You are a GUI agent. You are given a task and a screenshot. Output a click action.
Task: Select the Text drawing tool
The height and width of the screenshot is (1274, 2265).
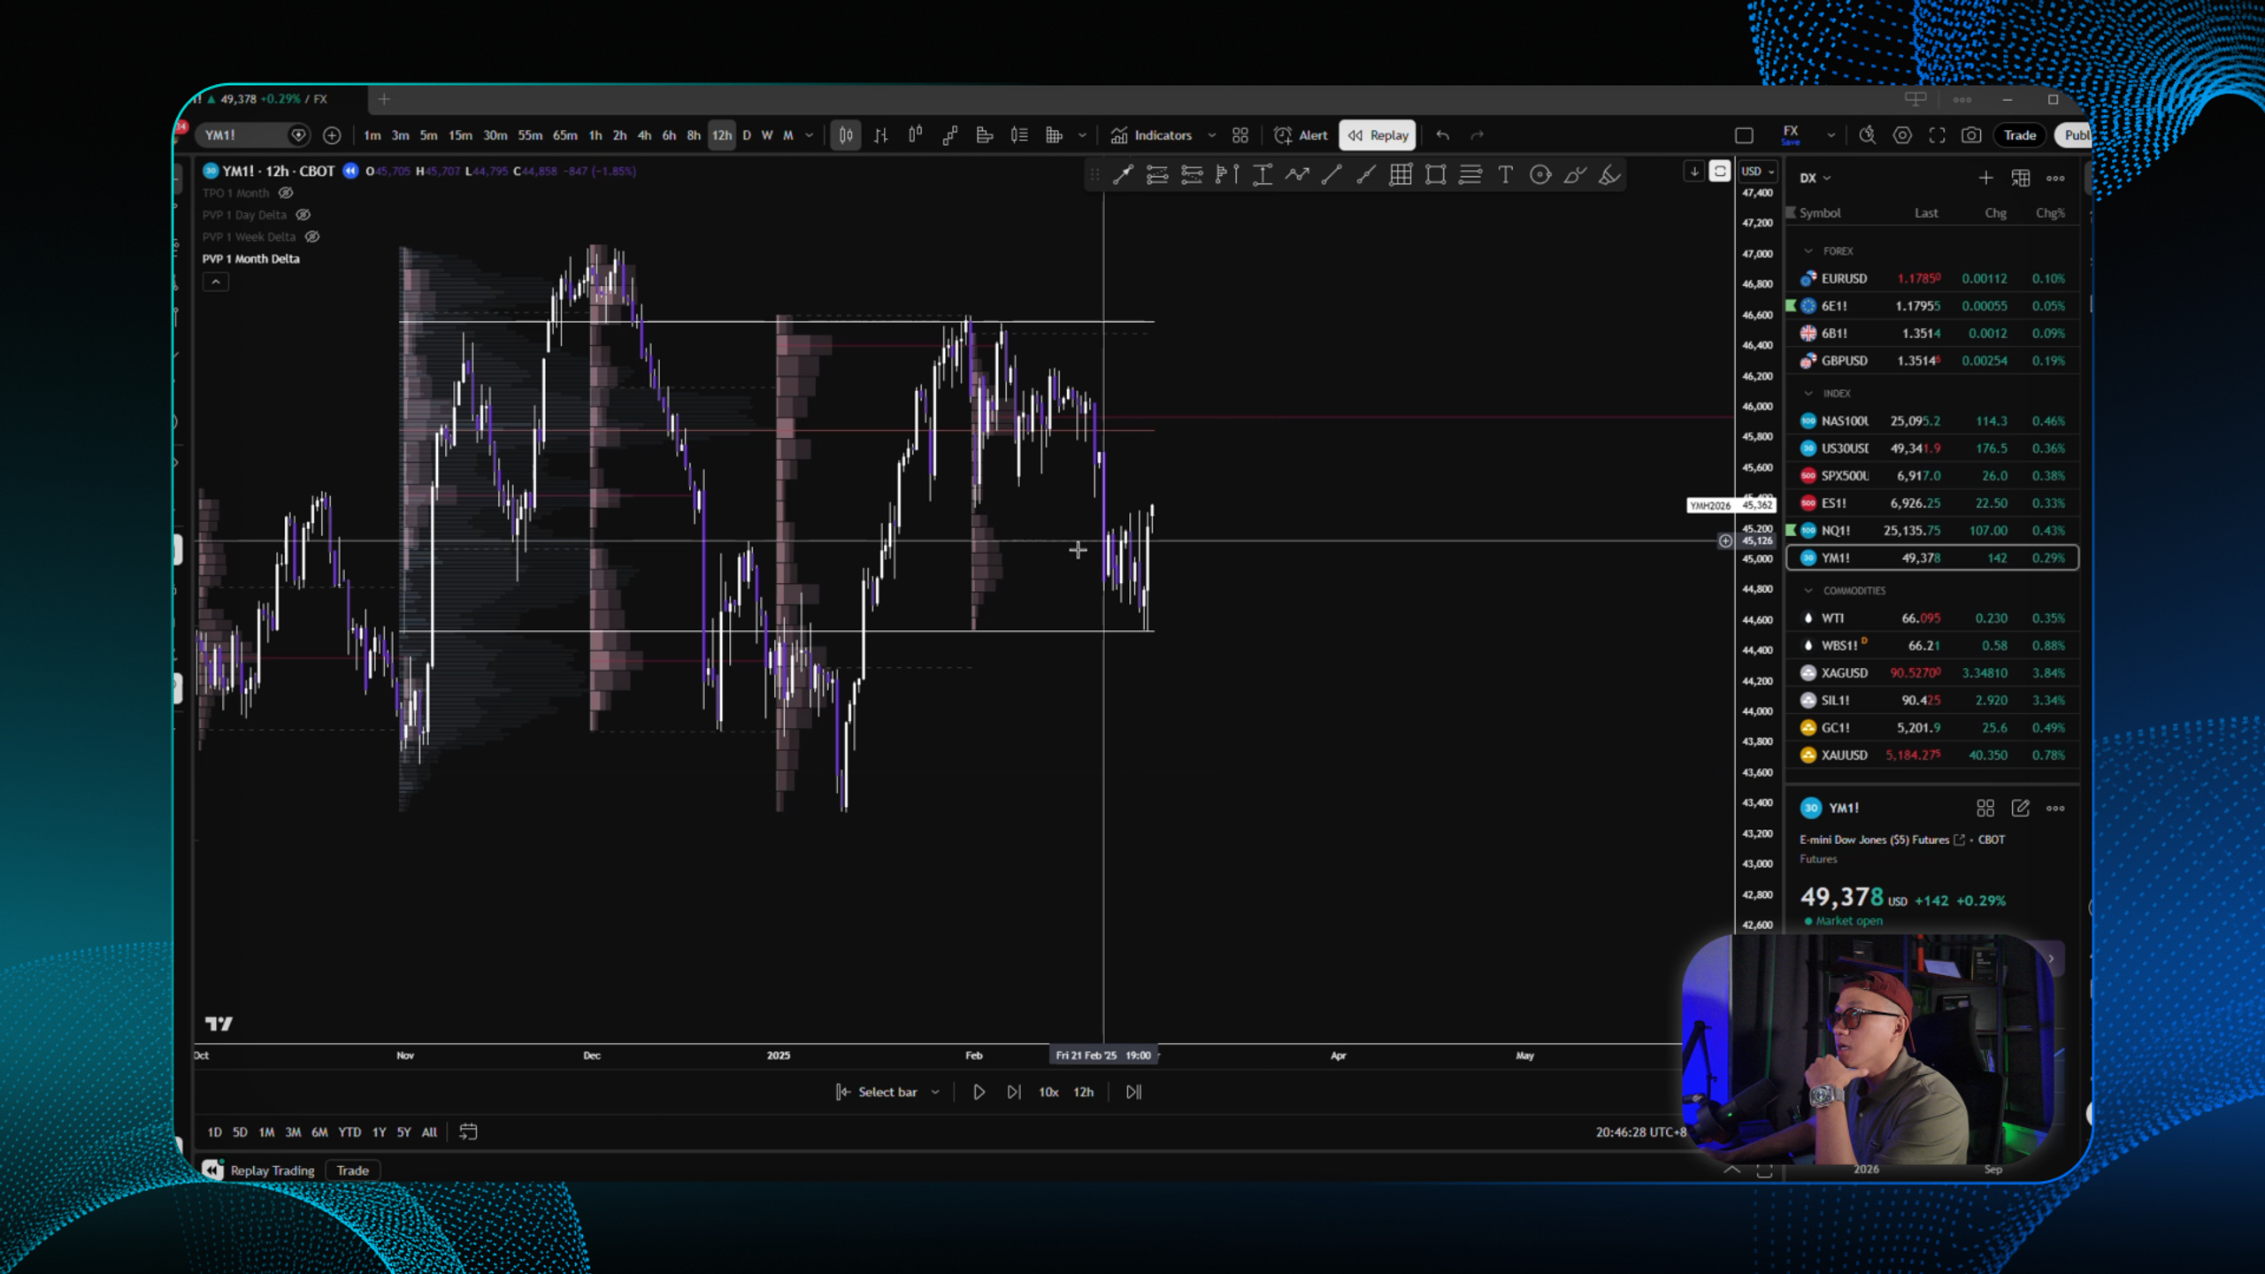point(1505,175)
